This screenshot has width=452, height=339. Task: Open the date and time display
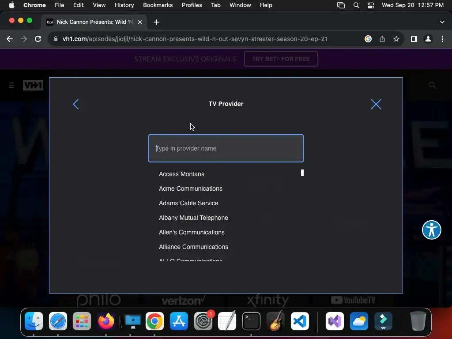click(413, 5)
